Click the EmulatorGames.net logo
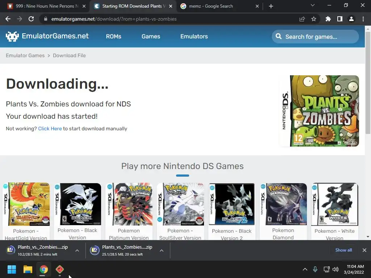371x278 pixels. tap(47, 36)
